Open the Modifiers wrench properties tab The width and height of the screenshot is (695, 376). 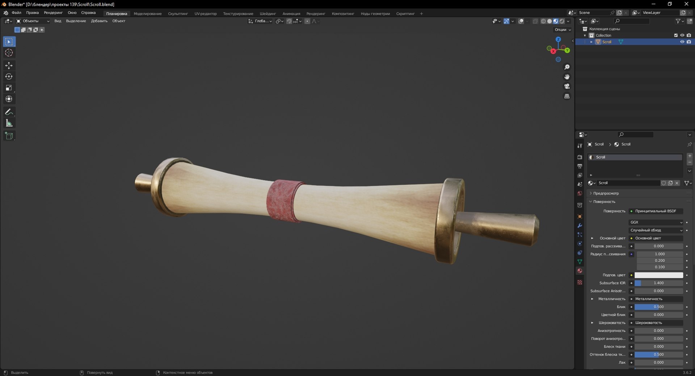[x=580, y=225]
